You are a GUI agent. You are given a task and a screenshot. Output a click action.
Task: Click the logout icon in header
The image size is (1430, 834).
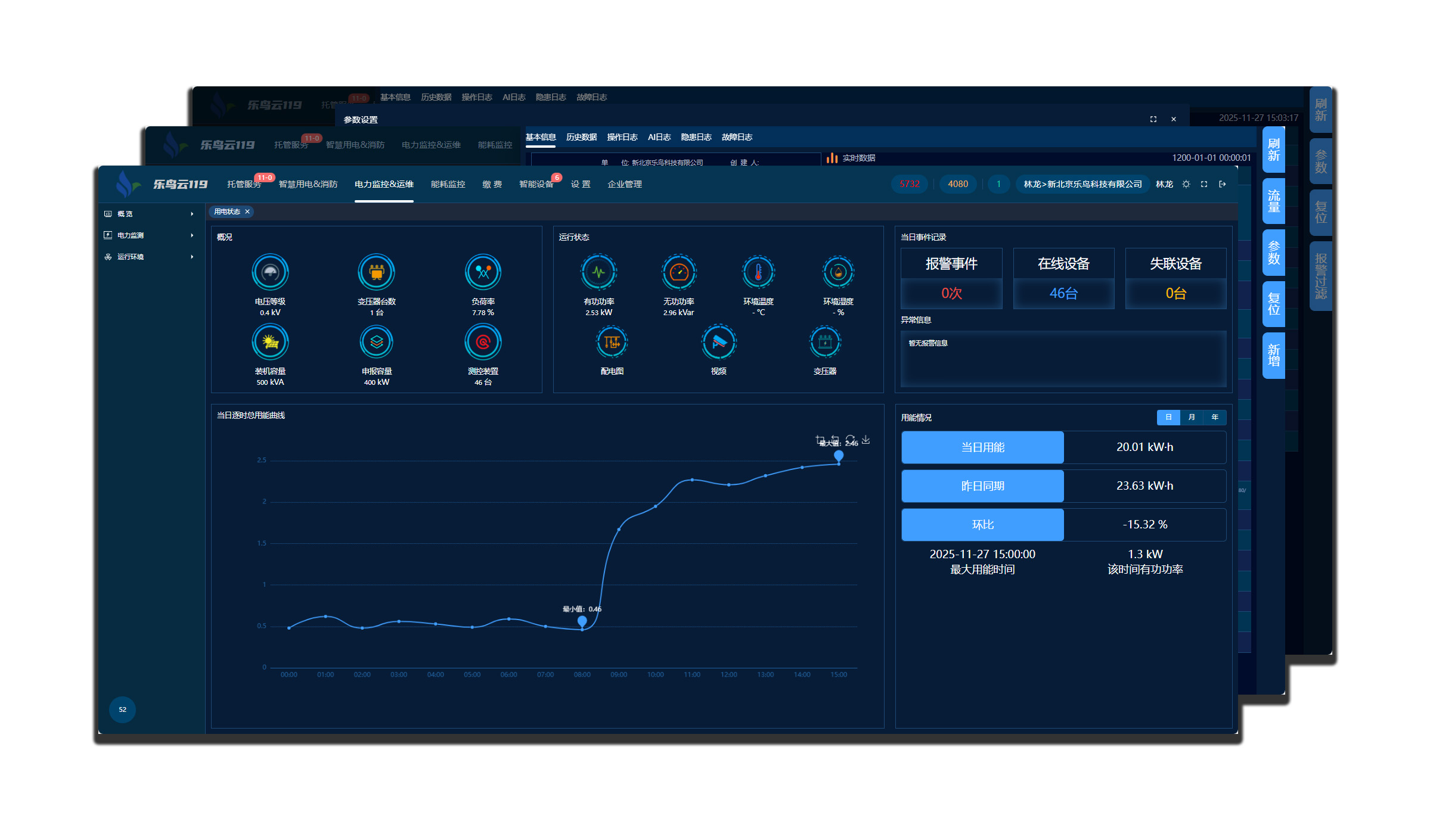pos(1223,184)
